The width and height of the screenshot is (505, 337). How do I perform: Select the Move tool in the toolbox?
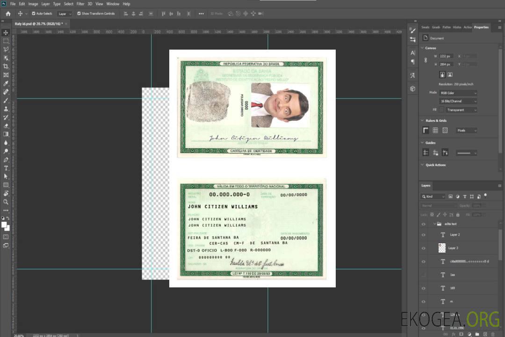[6, 33]
